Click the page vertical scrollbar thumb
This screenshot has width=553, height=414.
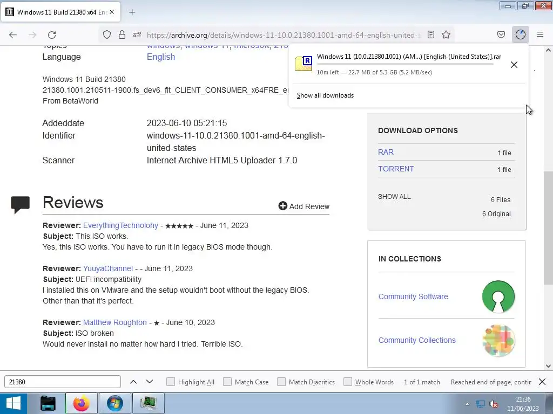click(x=548, y=228)
